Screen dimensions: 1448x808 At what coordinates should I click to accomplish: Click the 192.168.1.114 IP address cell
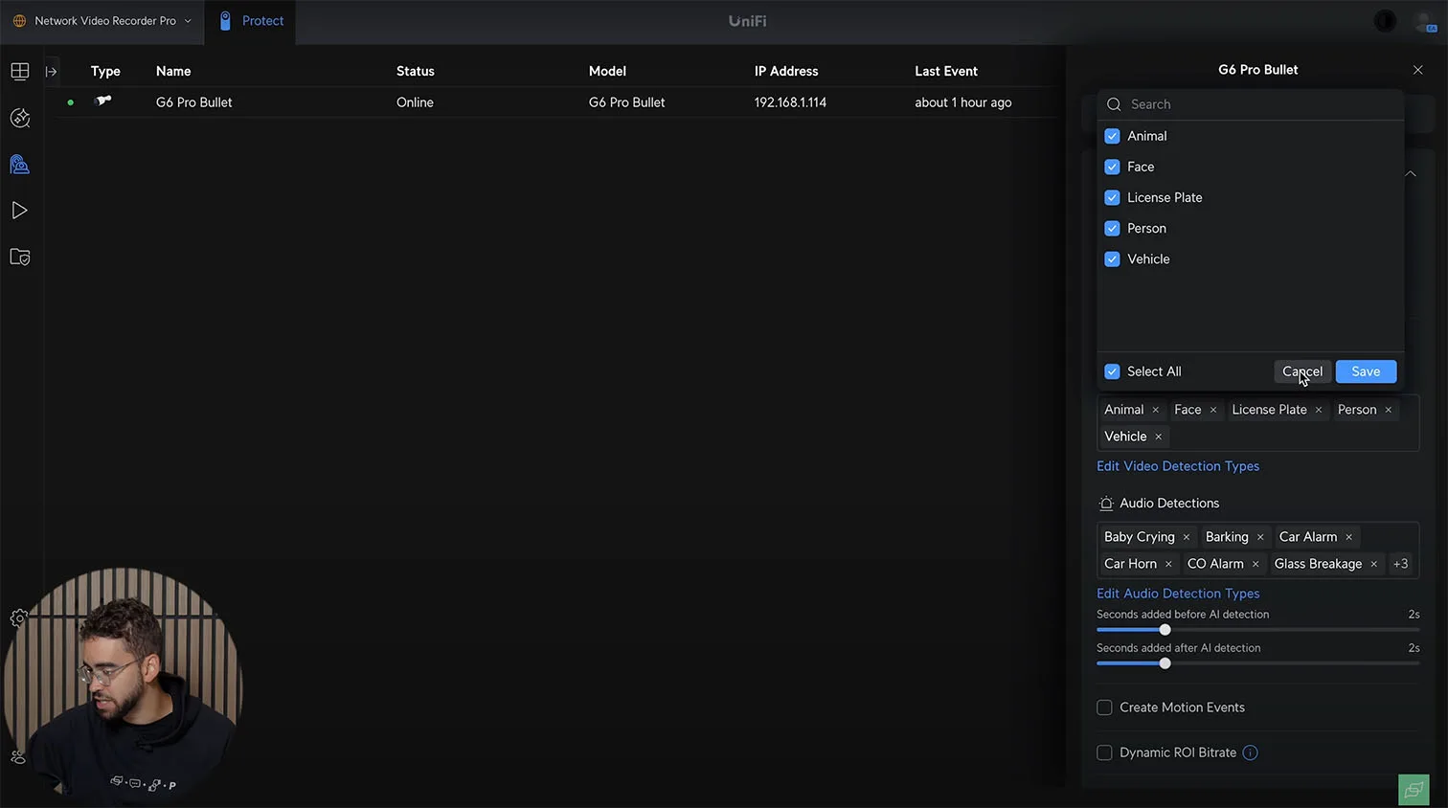[790, 102]
